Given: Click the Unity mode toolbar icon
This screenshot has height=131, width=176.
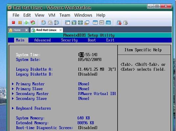Looking at the screenshot, I should point(87,23).
